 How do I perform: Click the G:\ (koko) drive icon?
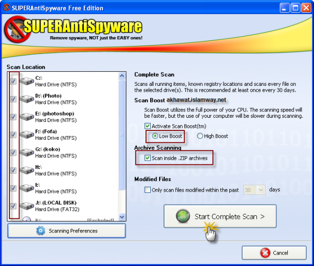pos(27,152)
